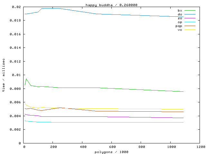The image size is (206, 154).
Task: Click the peak of the green curve
Action: [26, 79]
